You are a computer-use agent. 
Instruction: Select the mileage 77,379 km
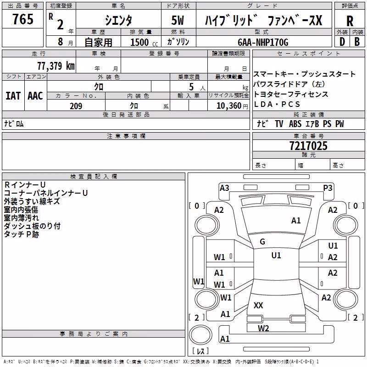tap(56, 66)
